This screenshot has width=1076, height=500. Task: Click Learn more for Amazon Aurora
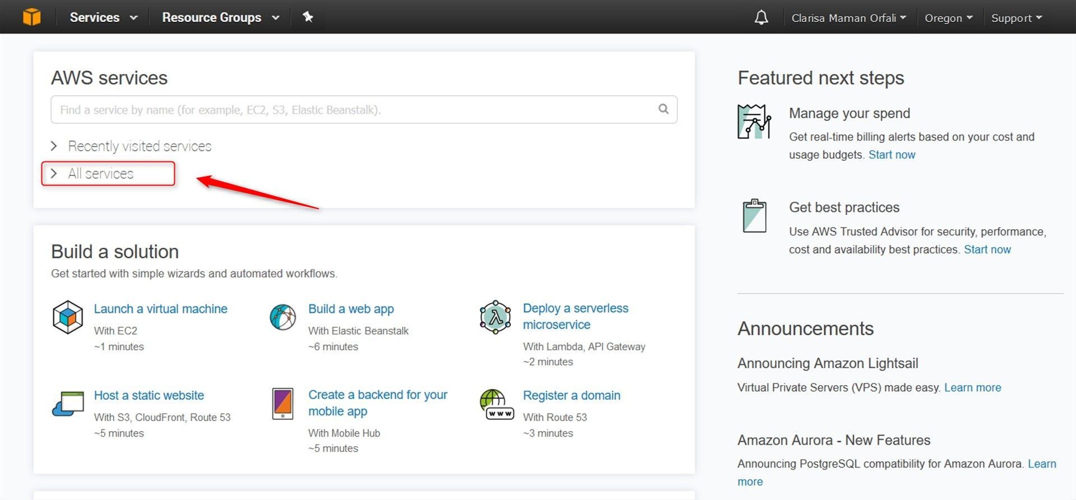[x=1041, y=464]
